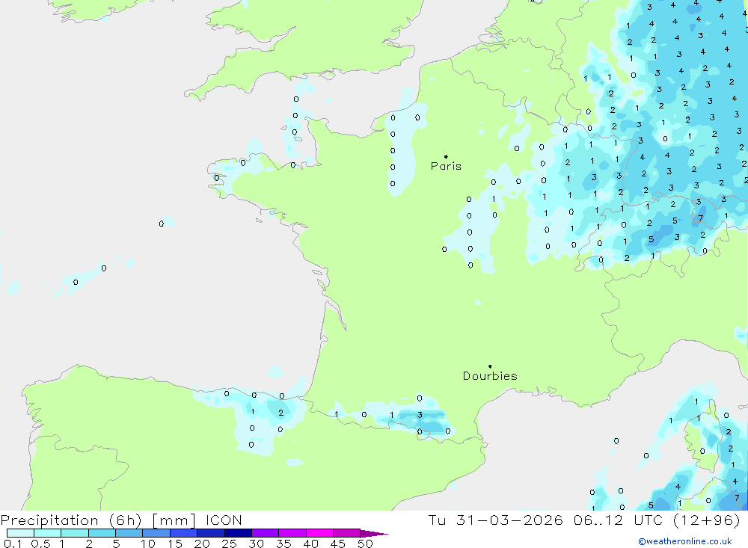Screen dimensions: 748x548
Task: Select the Paris location dot marker
Action: point(446,156)
